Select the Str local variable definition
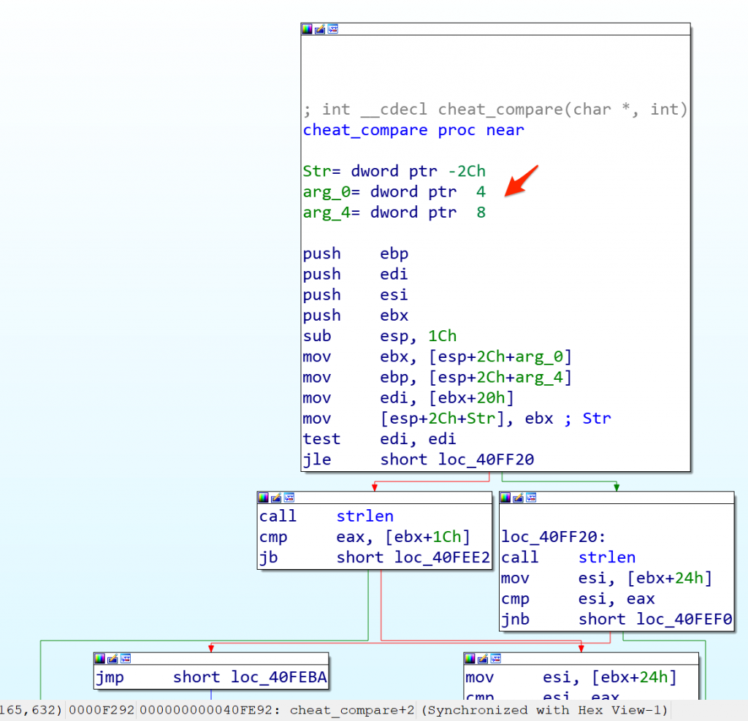 point(394,171)
